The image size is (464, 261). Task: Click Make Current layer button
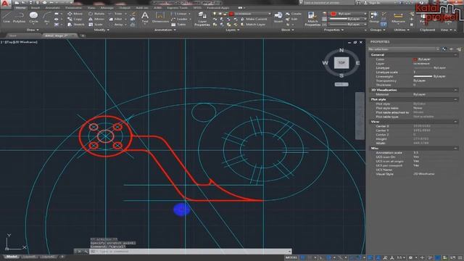coord(254,19)
